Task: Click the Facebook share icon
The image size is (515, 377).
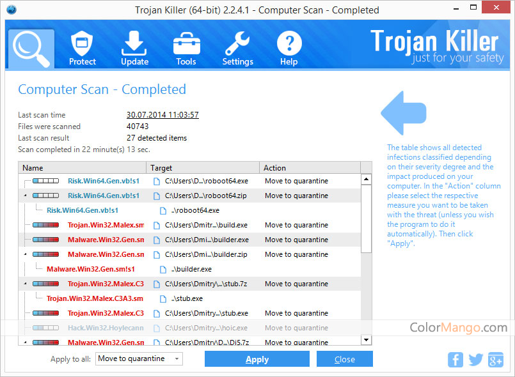Action: 456,360
